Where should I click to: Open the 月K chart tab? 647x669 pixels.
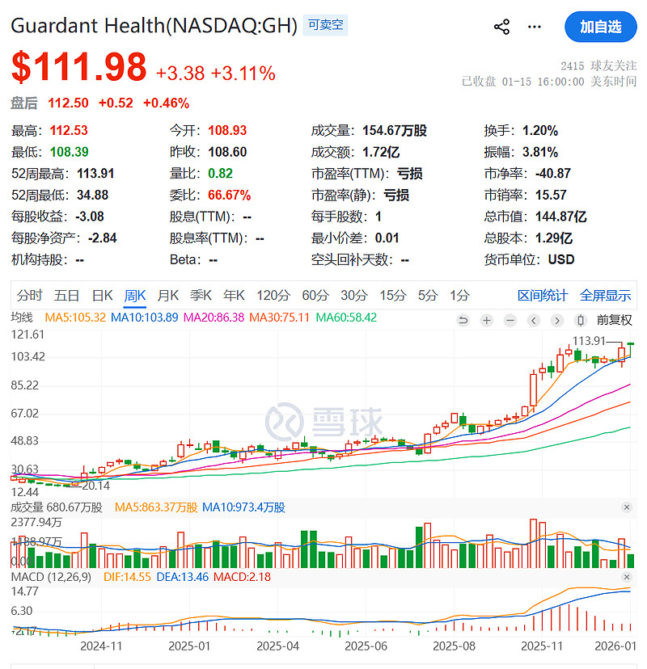point(168,295)
